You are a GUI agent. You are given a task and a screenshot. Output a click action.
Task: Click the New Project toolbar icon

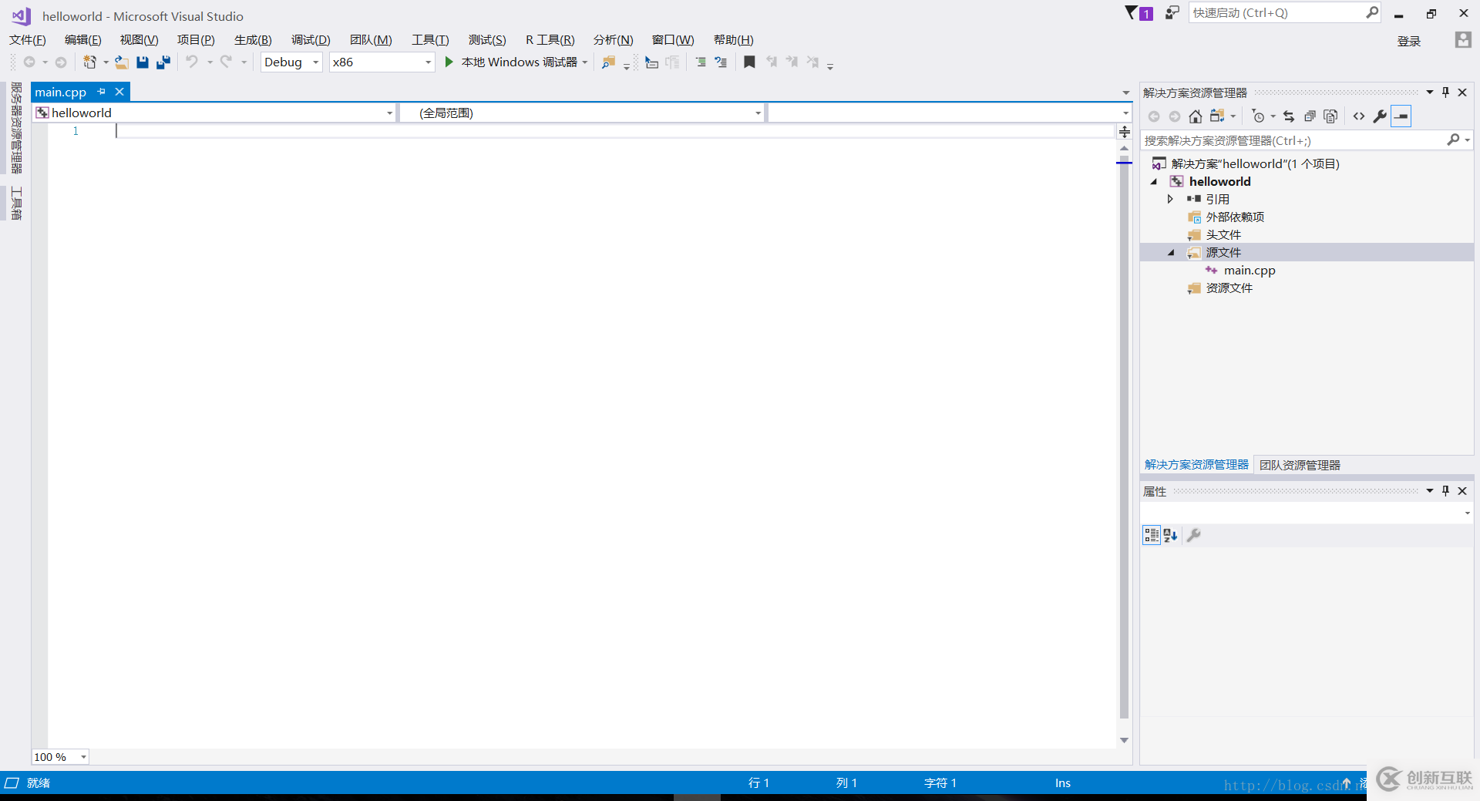89,62
